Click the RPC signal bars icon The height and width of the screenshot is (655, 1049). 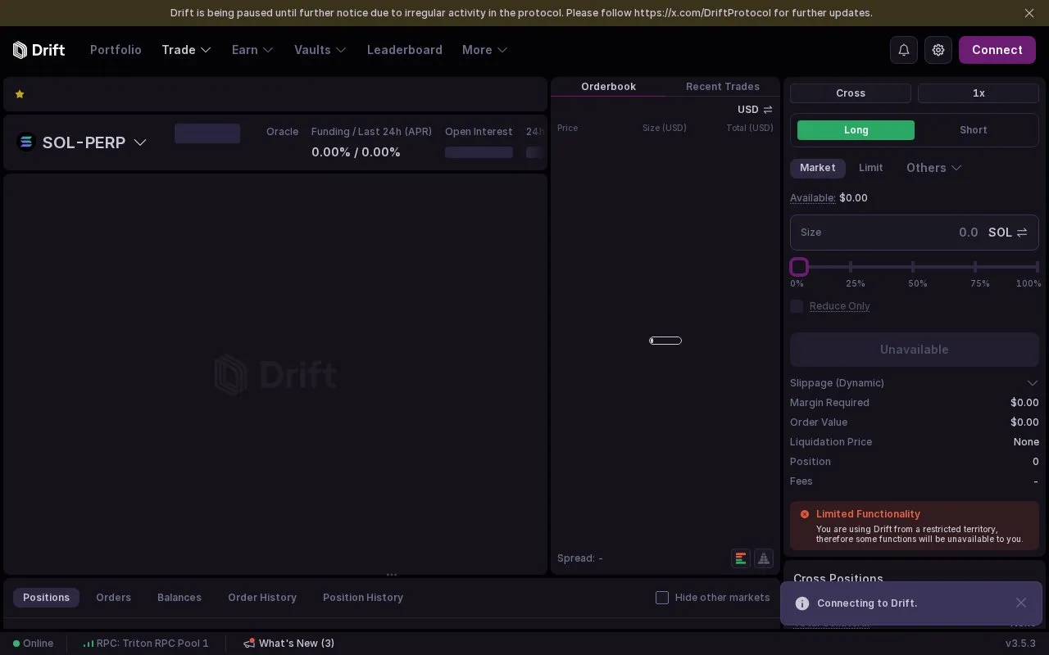click(89, 644)
